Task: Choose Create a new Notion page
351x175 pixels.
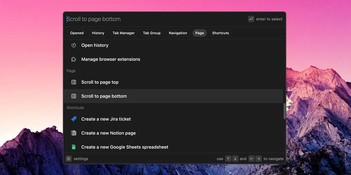Action: coord(108,133)
